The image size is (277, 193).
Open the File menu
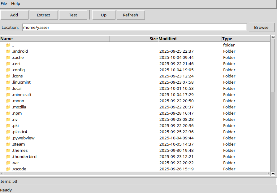point(4,3)
